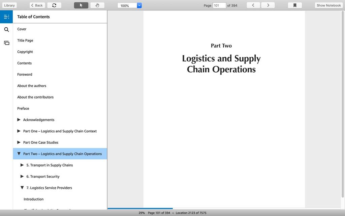The height and width of the screenshot is (216, 345).
Task: Click the Back button
Action: click(37, 5)
